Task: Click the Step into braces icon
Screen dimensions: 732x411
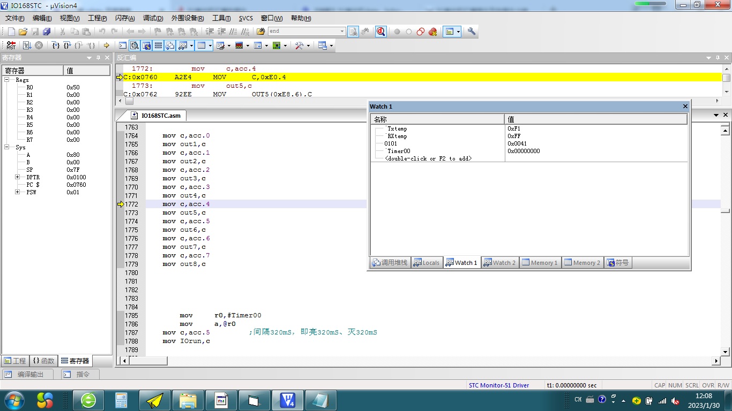Action: pyautogui.click(x=55, y=45)
